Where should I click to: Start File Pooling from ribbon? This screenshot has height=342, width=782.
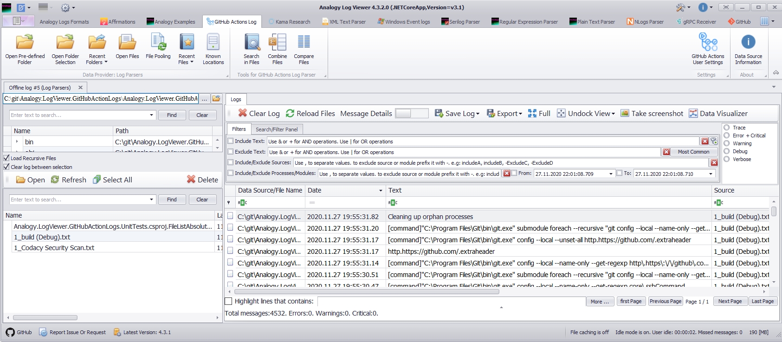[x=158, y=46]
